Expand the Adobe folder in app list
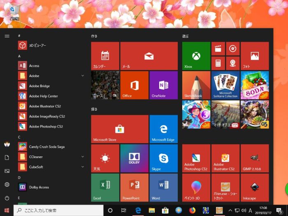 82,76
